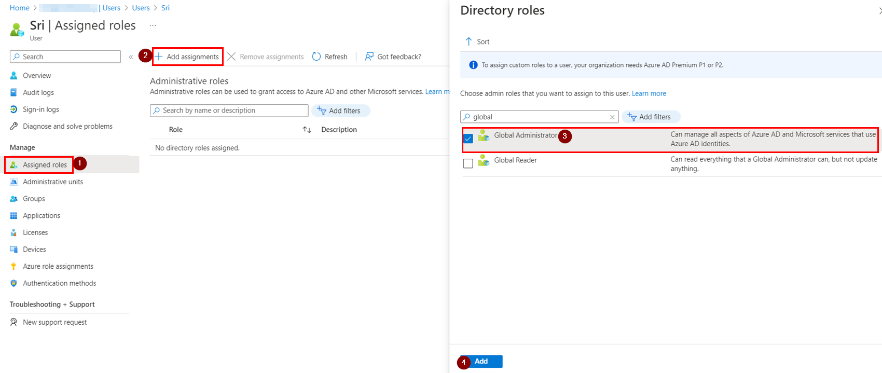Select Assigned roles in Manage section

click(x=45, y=165)
